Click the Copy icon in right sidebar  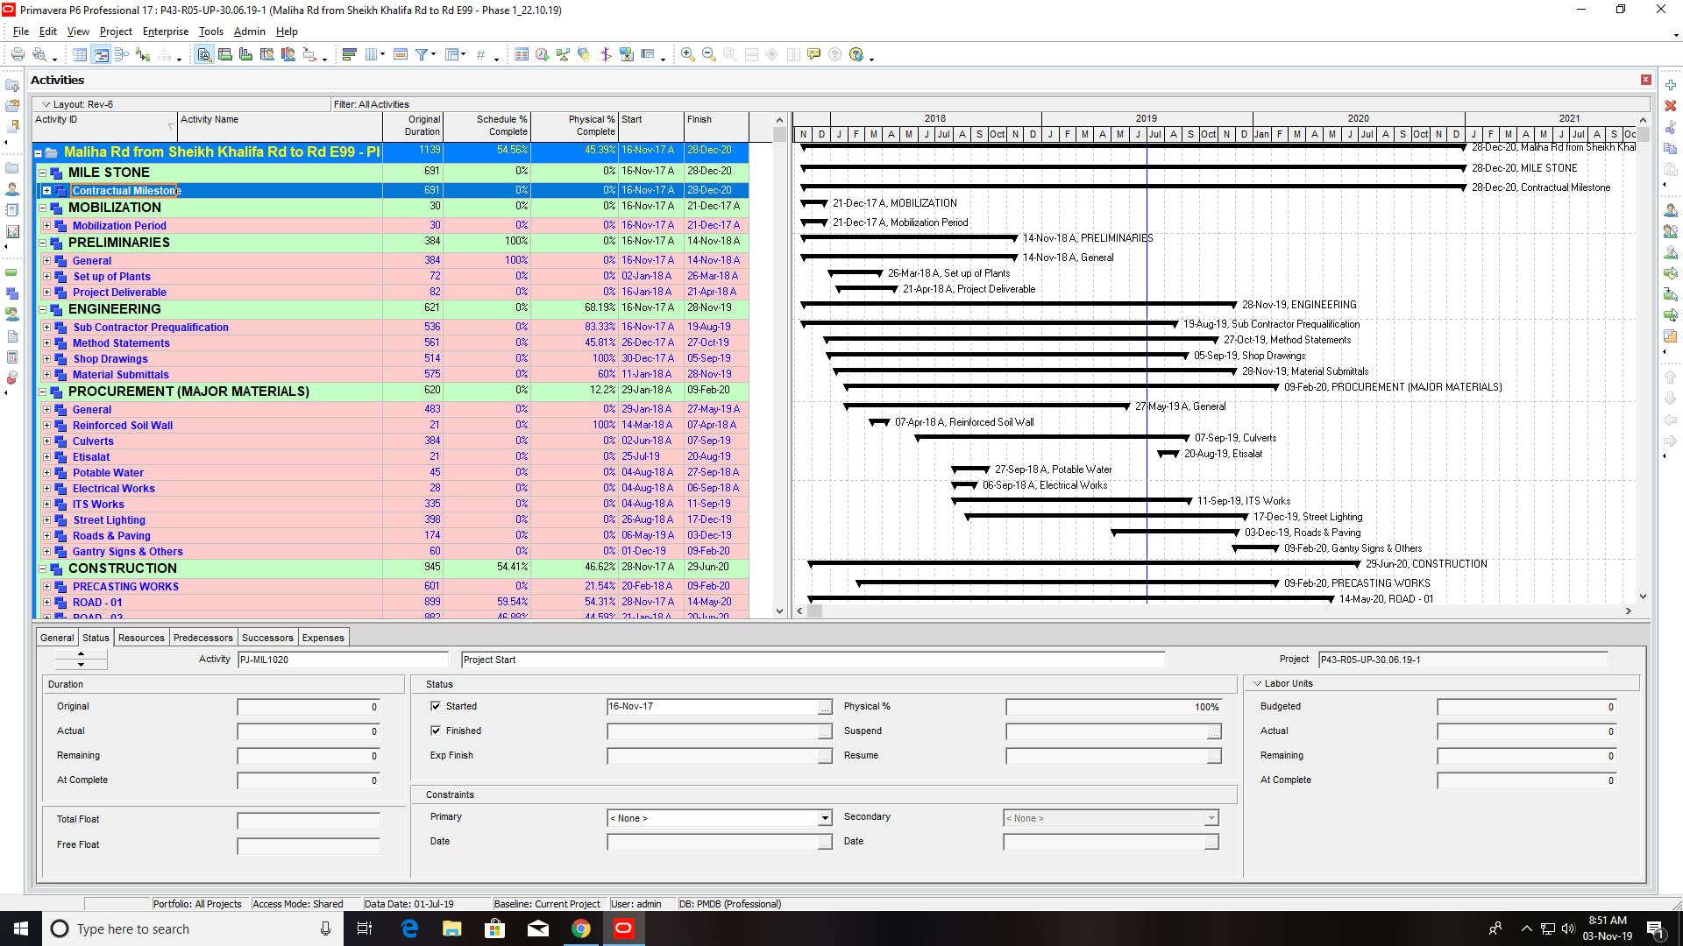pyautogui.click(x=1671, y=149)
